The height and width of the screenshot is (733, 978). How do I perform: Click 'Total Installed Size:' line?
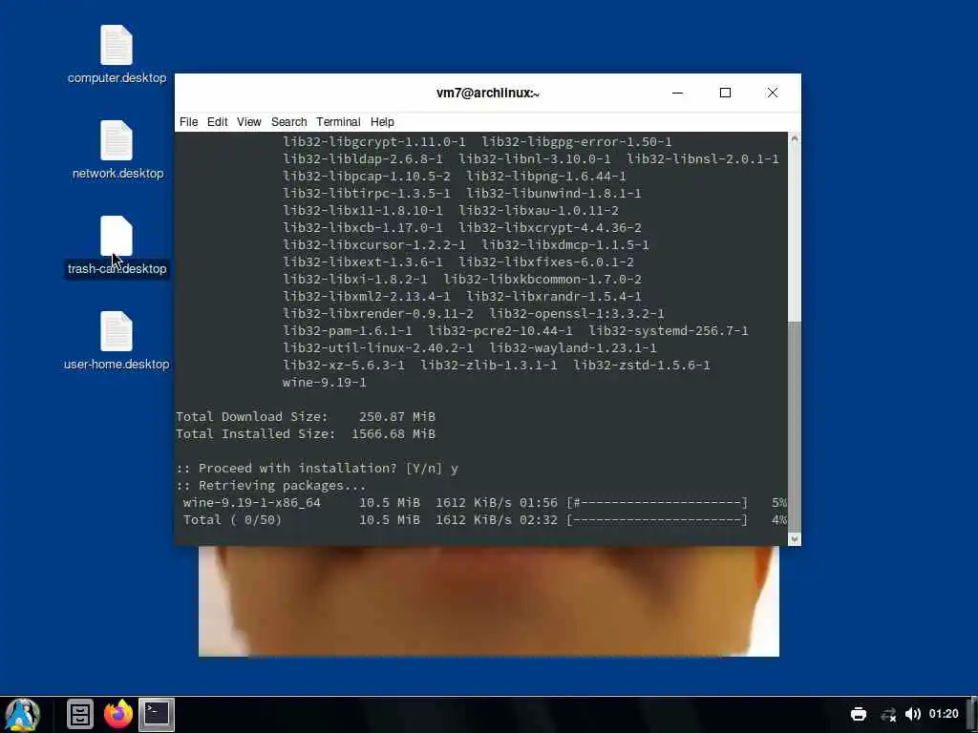(306, 434)
